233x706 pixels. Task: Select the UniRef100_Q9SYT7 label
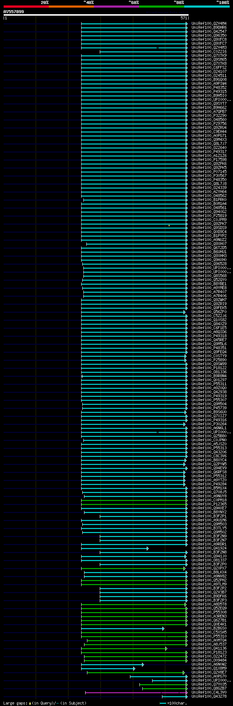click(x=209, y=103)
